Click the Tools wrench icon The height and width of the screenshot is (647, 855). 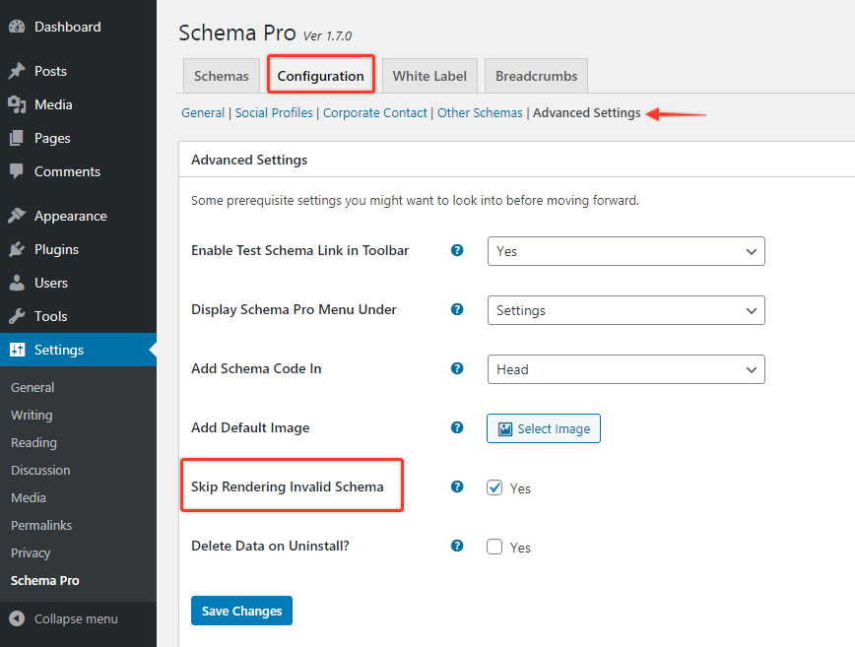(17, 317)
